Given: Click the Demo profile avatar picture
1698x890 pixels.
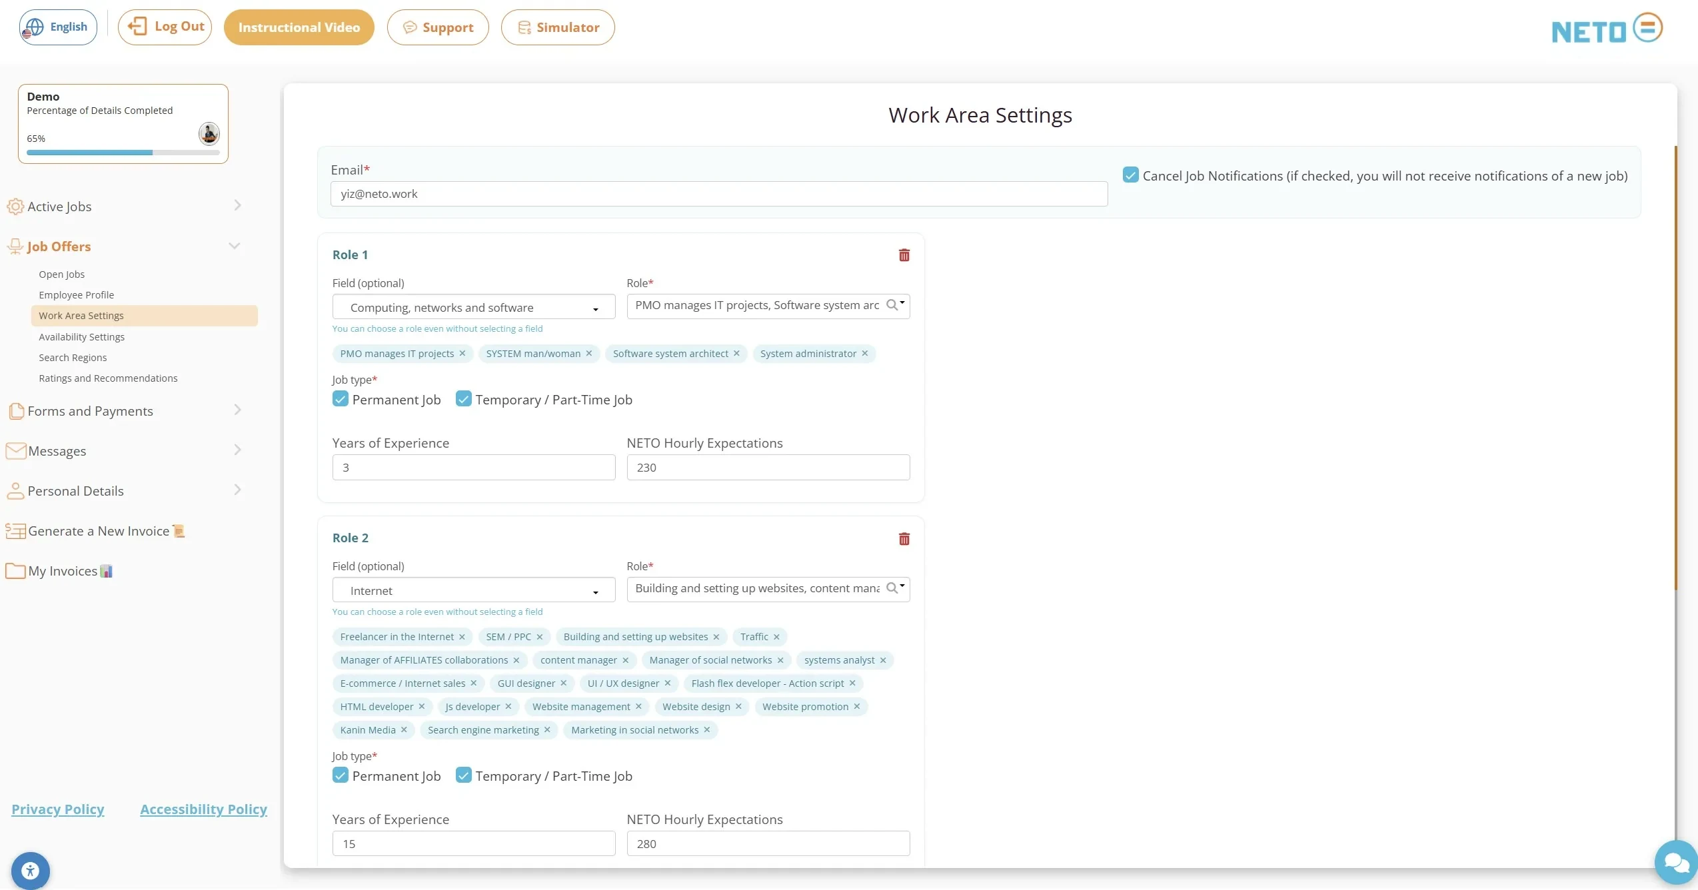Looking at the screenshot, I should point(209,134).
